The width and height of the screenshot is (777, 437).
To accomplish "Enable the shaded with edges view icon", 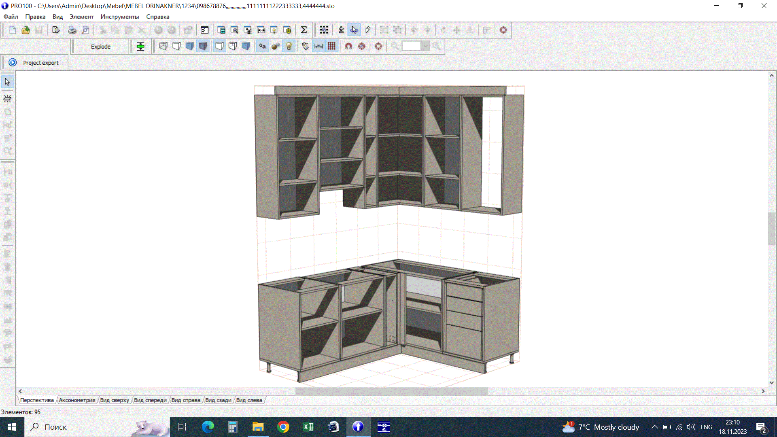I will click(x=203, y=46).
